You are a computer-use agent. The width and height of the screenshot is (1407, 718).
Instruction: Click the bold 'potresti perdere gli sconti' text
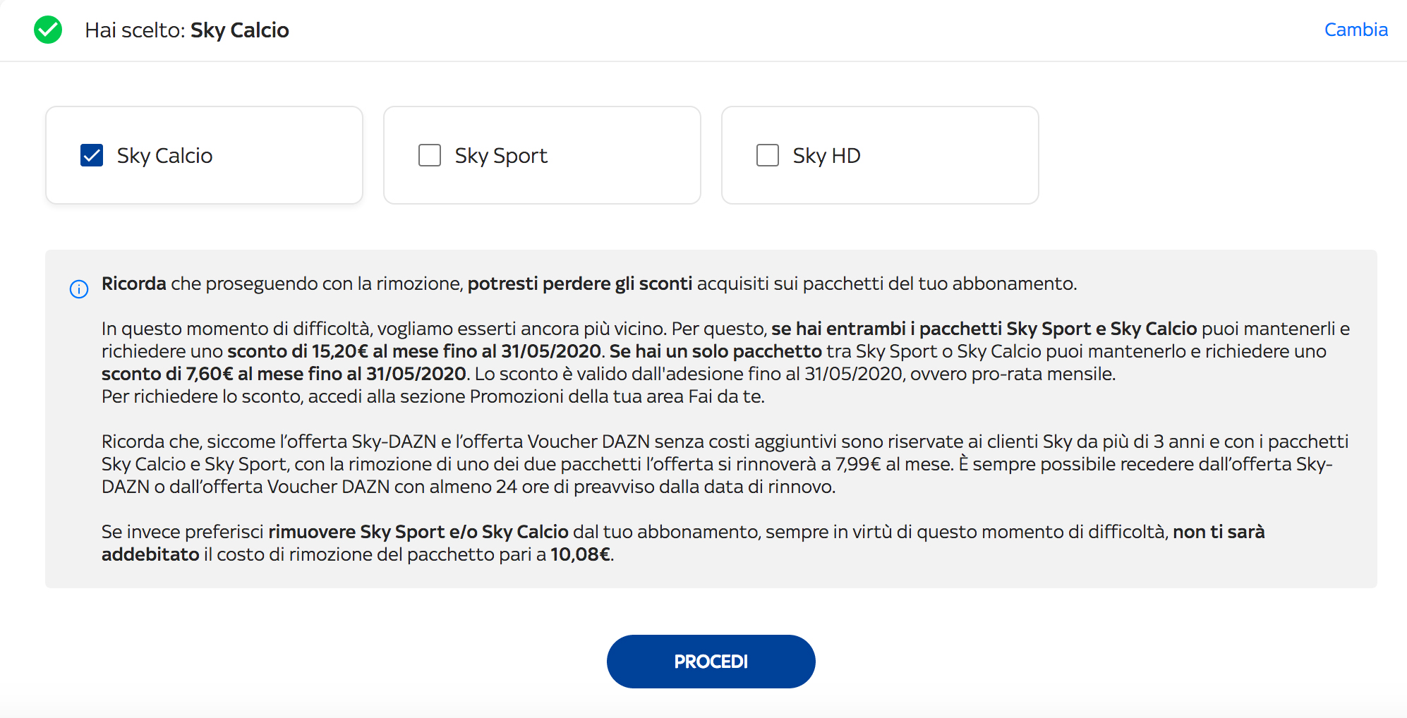(x=579, y=284)
